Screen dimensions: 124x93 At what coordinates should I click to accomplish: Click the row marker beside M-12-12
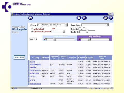point(29,80)
